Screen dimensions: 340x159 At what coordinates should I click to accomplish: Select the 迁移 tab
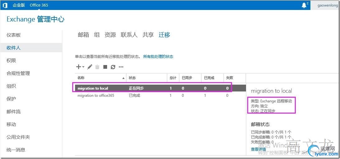(164, 35)
